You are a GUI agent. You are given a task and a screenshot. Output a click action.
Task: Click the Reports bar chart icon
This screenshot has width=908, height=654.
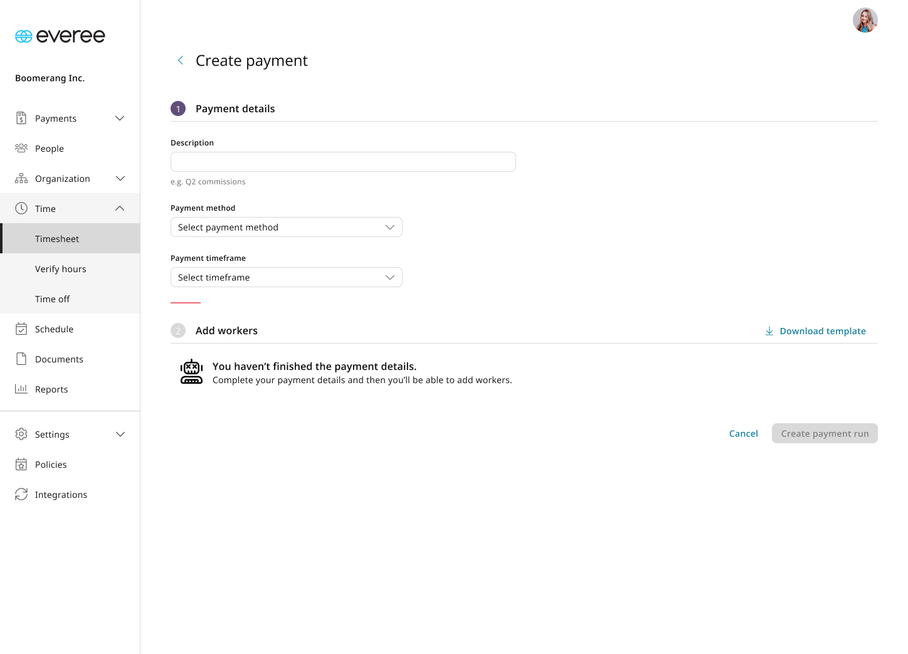click(21, 389)
